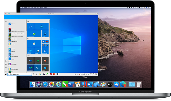Click the Cortana circle on taskbar
The height and width of the screenshot is (101, 171).
point(33,74)
